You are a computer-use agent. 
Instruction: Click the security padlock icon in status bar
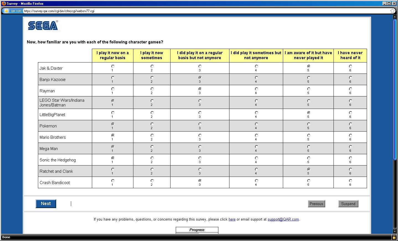click(394, 237)
